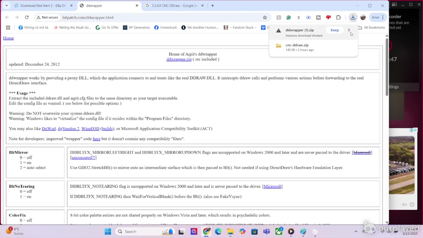Click the Windows Start button
423x238 pixels.
pyautogui.click(x=108, y=231)
